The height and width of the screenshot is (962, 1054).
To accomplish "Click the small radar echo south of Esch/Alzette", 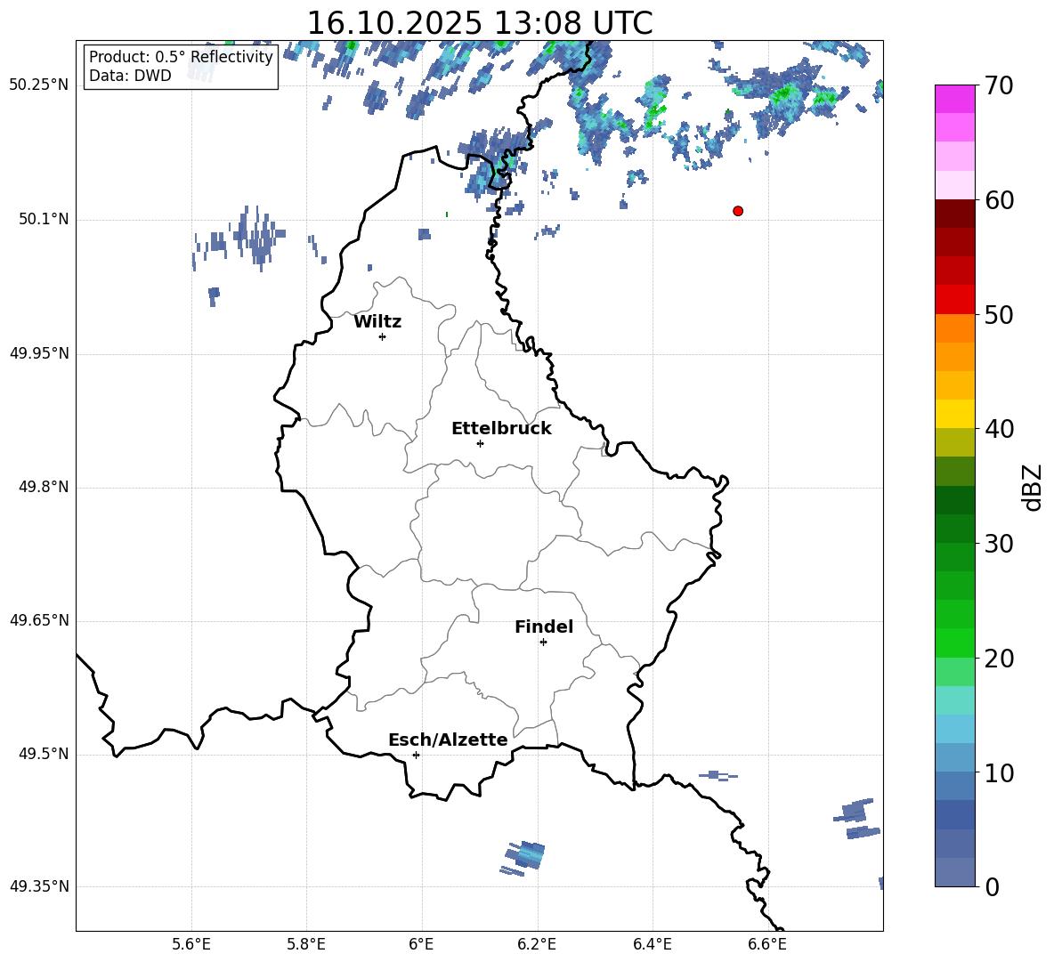I will coord(523,858).
